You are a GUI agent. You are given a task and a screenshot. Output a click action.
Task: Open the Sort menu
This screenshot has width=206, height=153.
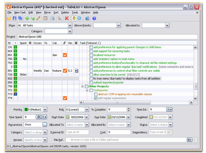click(56, 12)
